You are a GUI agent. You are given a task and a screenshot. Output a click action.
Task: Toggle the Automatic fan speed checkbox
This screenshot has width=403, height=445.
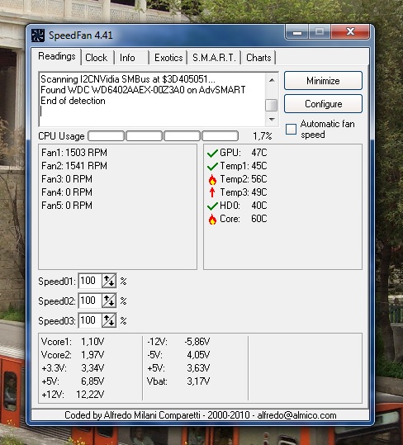[x=292, y=129]
